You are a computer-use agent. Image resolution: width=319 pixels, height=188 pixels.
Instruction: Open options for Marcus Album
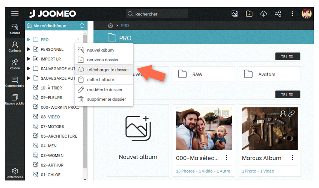292,158
